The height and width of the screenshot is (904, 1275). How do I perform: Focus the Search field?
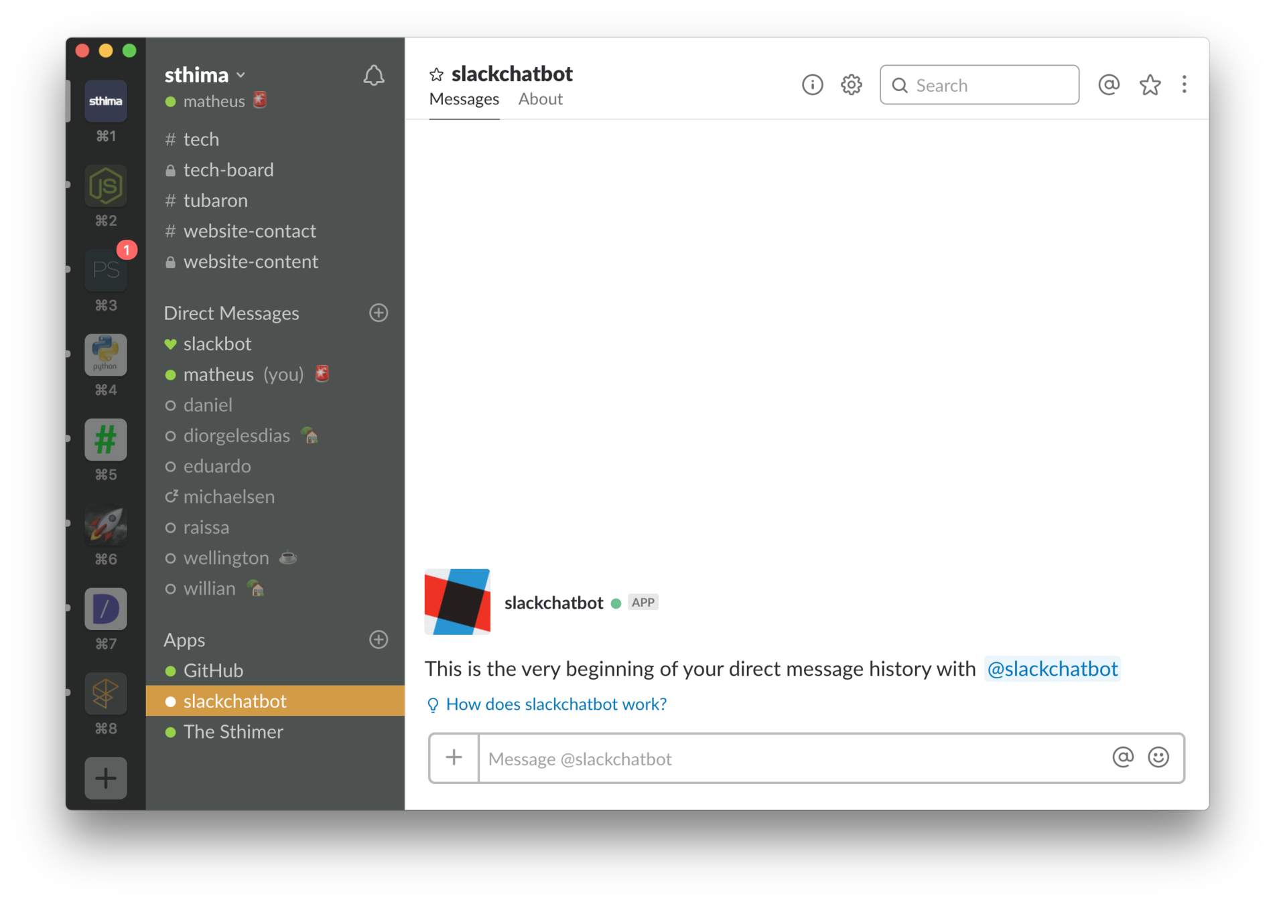click(x=979, y=85)
